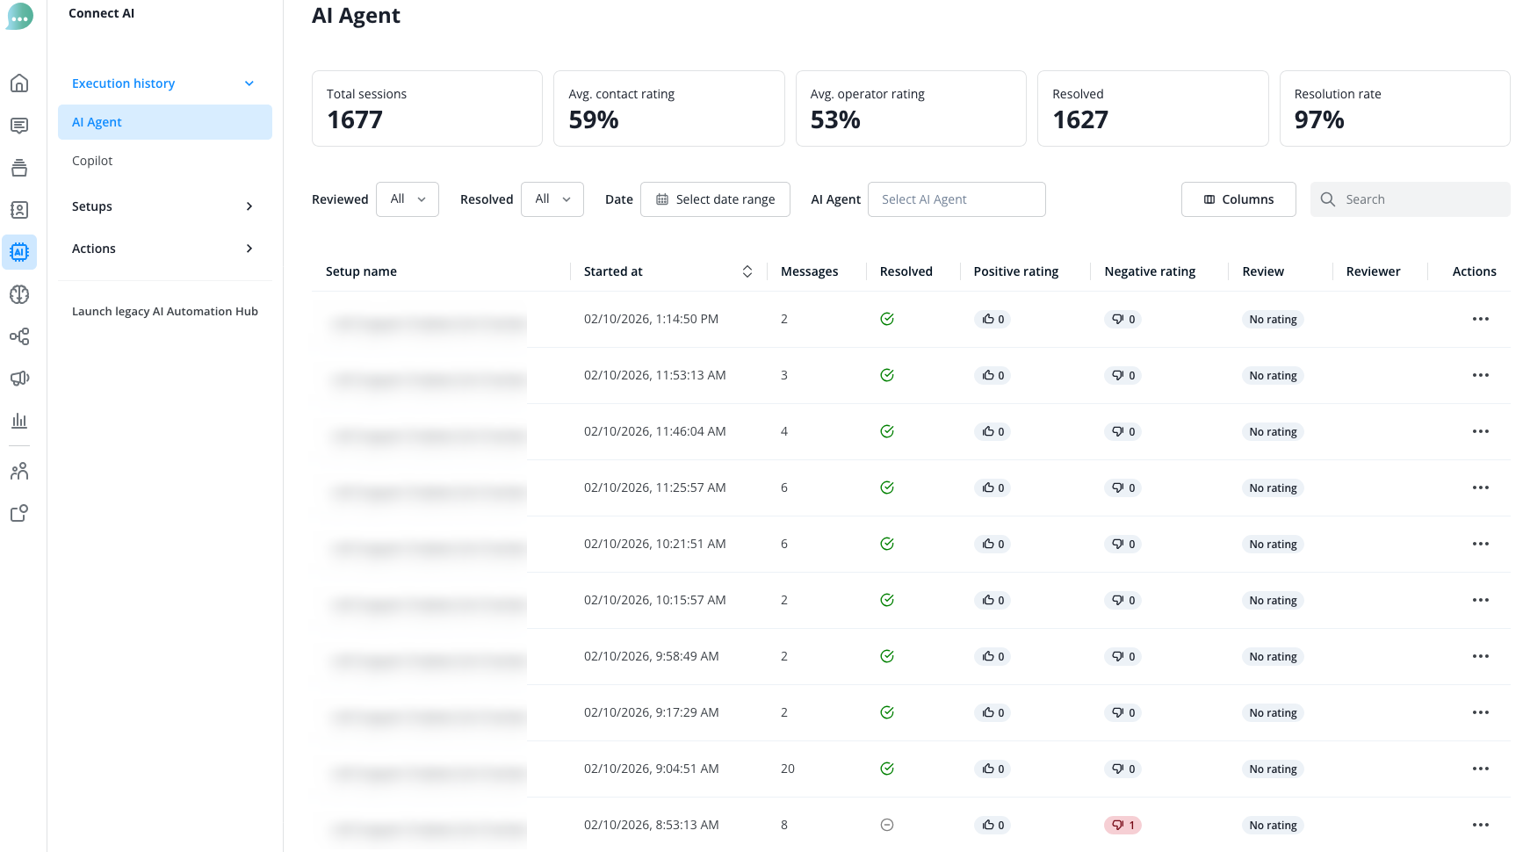The height and width of the screenshot is (852, 1523).
Task: Click thumbs-up badge on 1:14:50 PM row
Action: (992, 319)
